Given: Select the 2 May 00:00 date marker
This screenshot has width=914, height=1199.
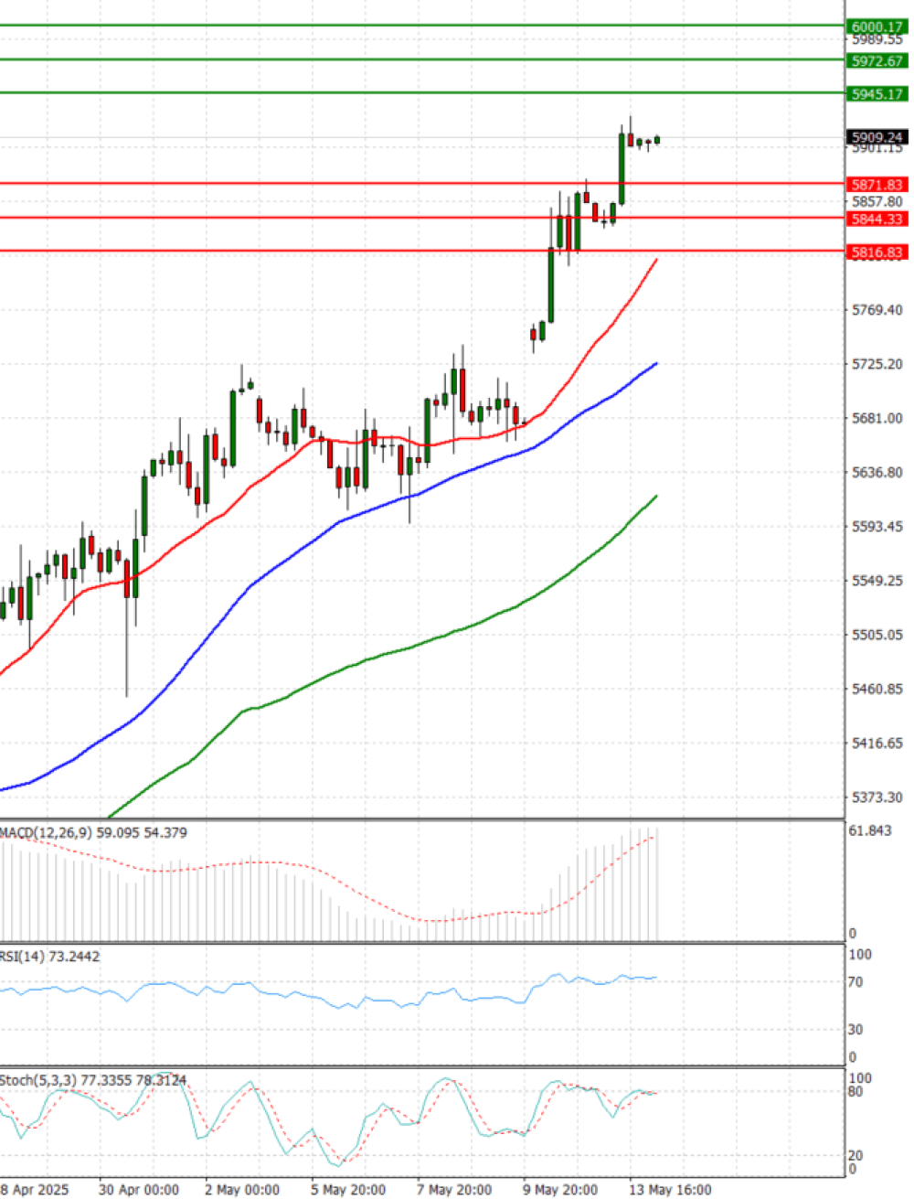Looking at the screenshot, I should coord(242,1189).
